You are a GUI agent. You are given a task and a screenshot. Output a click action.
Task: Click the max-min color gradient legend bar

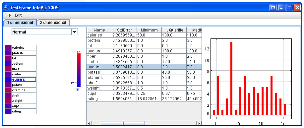[x=79, y=70]
